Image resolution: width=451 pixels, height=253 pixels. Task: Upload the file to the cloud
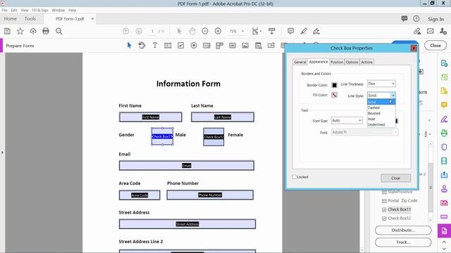(33, 31)
